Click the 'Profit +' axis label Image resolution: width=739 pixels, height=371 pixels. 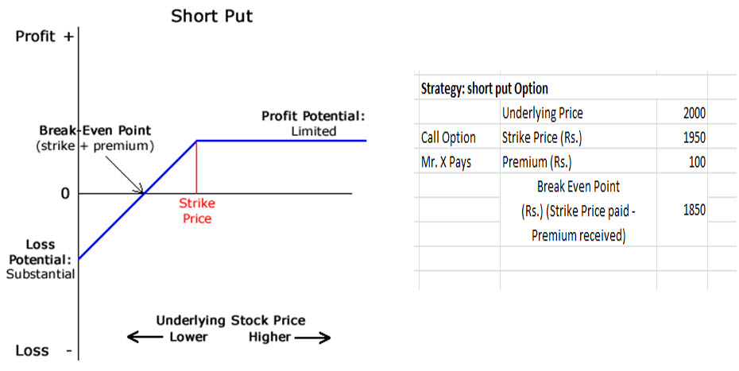click(44, 37)
